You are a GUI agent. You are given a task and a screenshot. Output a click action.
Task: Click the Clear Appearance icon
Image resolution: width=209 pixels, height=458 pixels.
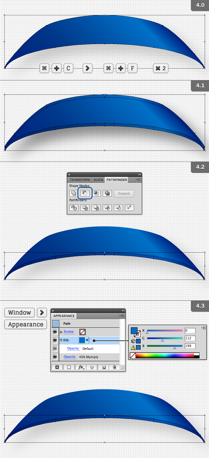pyautogui.click(x=92, y=367)
